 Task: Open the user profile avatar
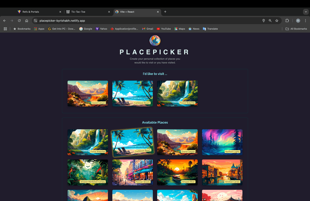pos(298,21)
